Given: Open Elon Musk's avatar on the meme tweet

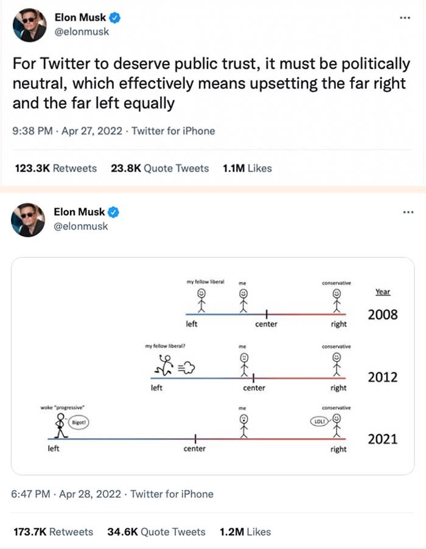Looking at the screenshot, I should tap(29, 220).
